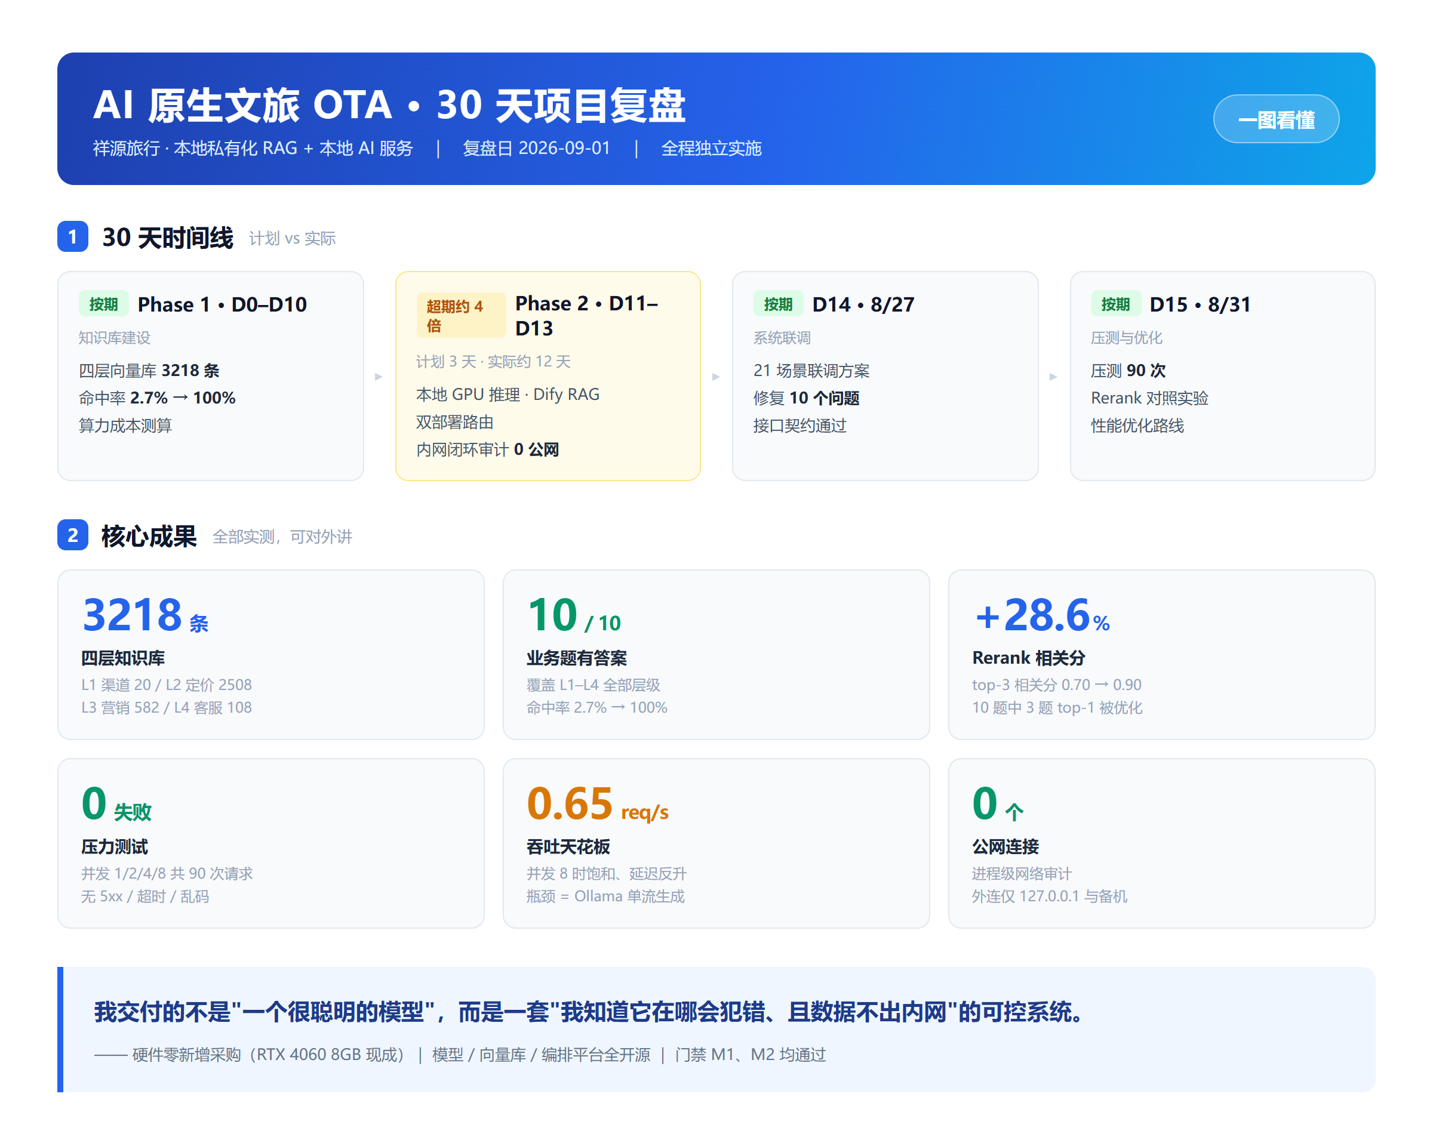Screen dimensions: 1433x1140
Task: Click the 按期 badge next to D14 • 8/27
Action: coord(777,304)
